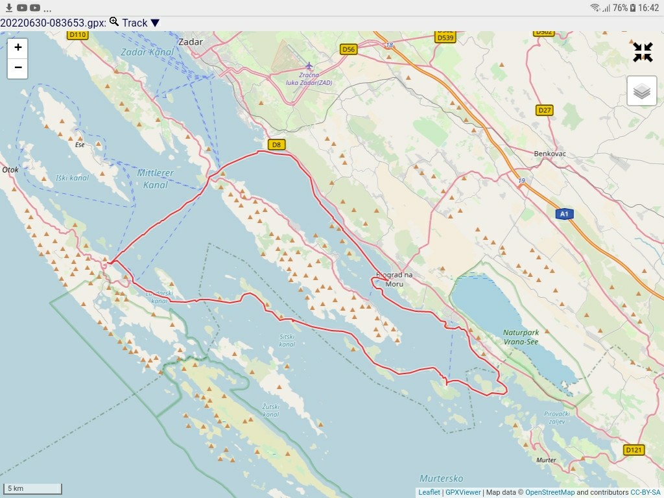Click the 20220630-083653.gpx file name
Screen dimensions: 664x498
[52, 23]
